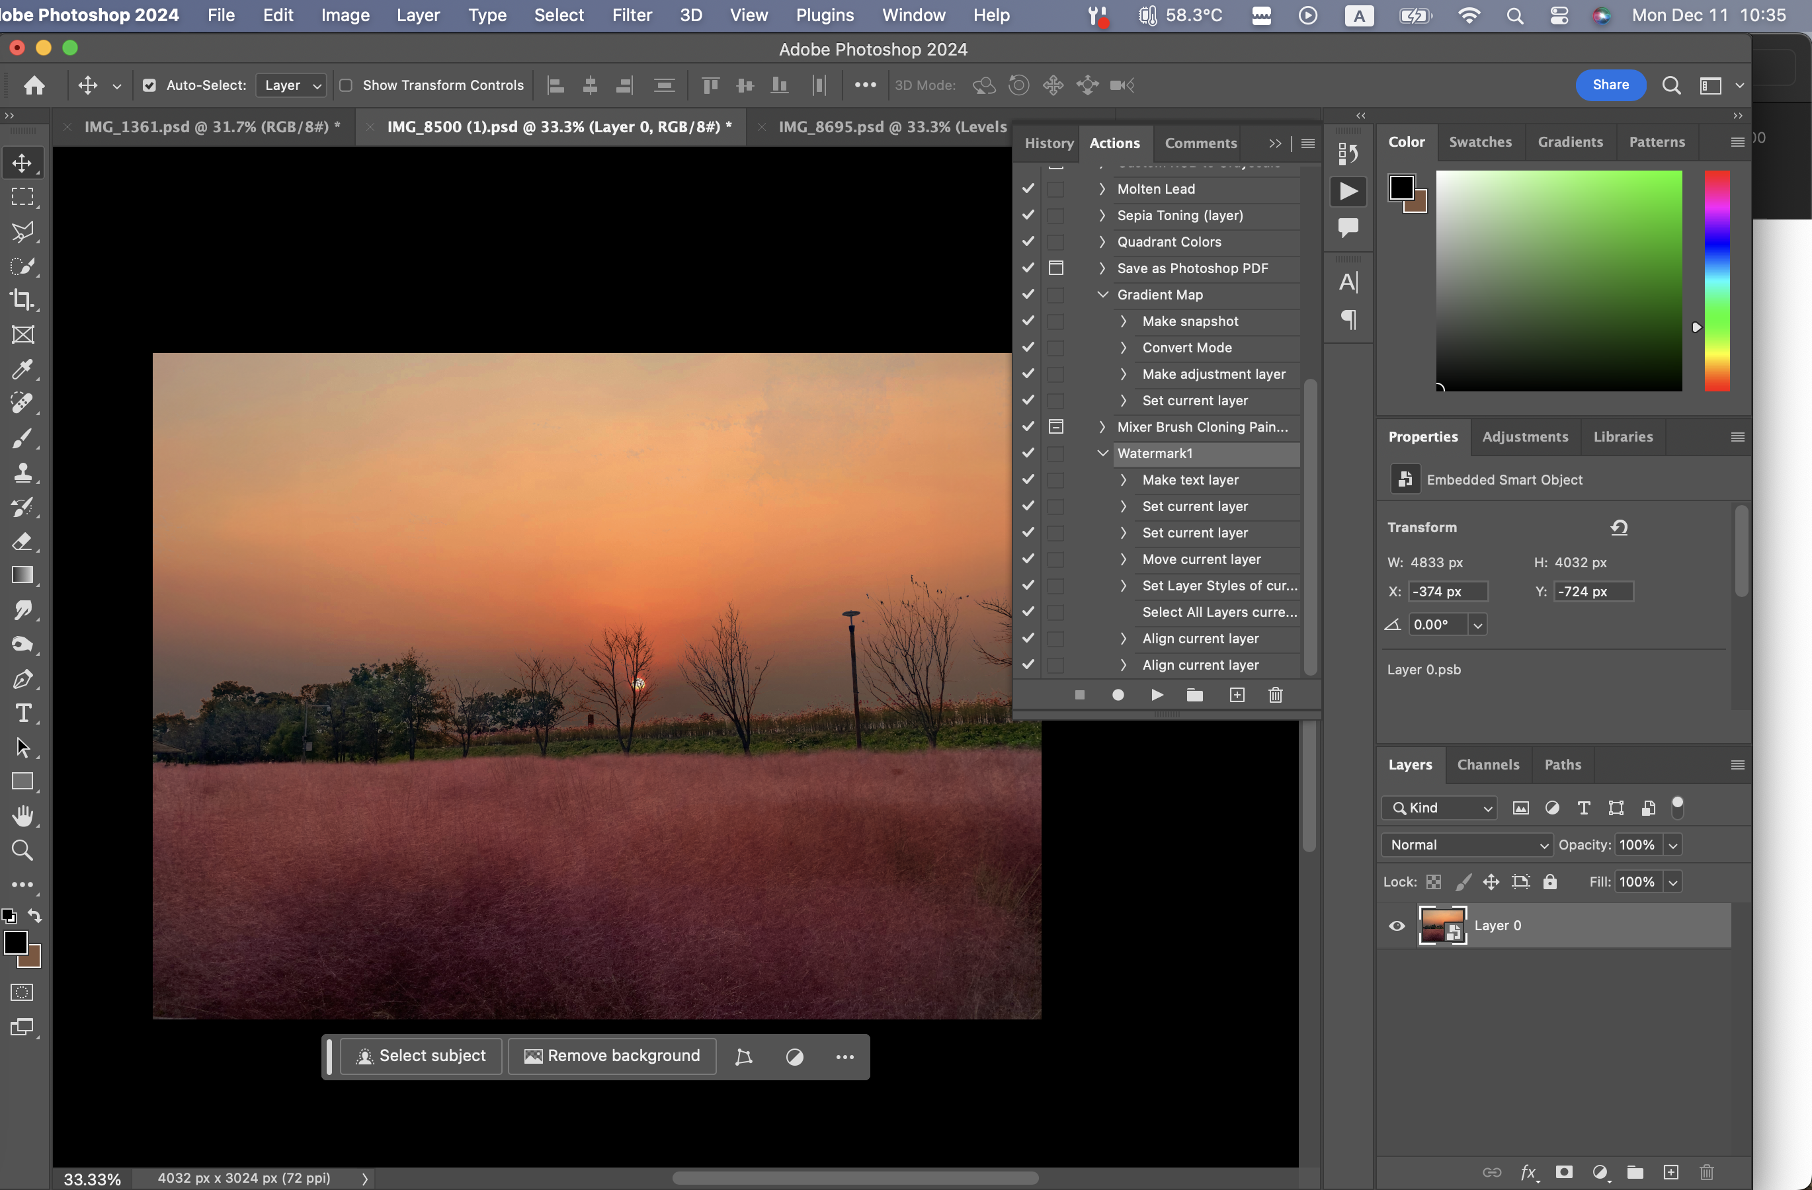The width and height of the screenshot is (1812, 1190).
Task: Select the Hand tool
Action: click(23, 816)
